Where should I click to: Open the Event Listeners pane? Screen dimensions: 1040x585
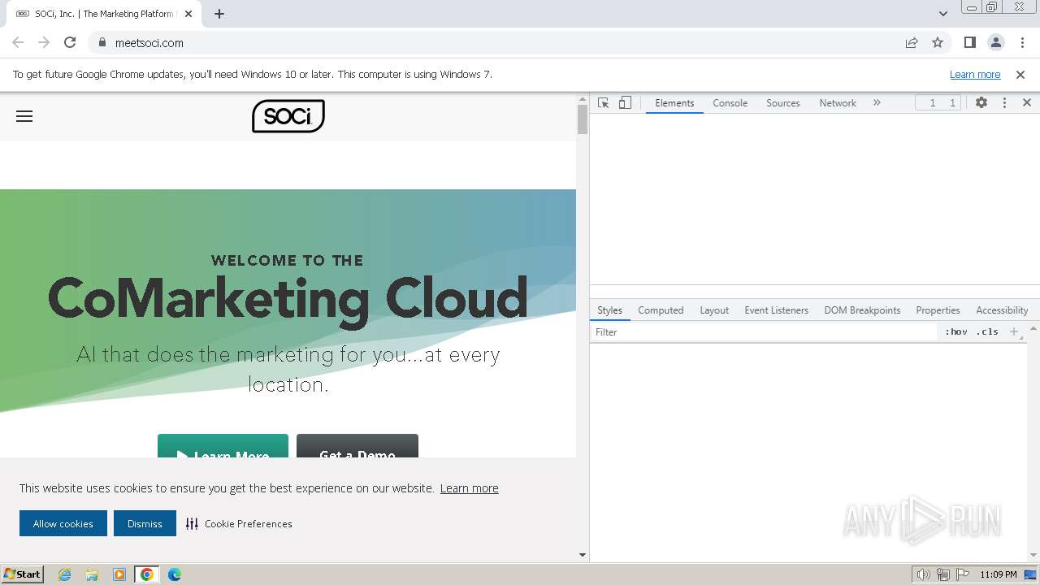pyautogui.click(x=776, y=310)
